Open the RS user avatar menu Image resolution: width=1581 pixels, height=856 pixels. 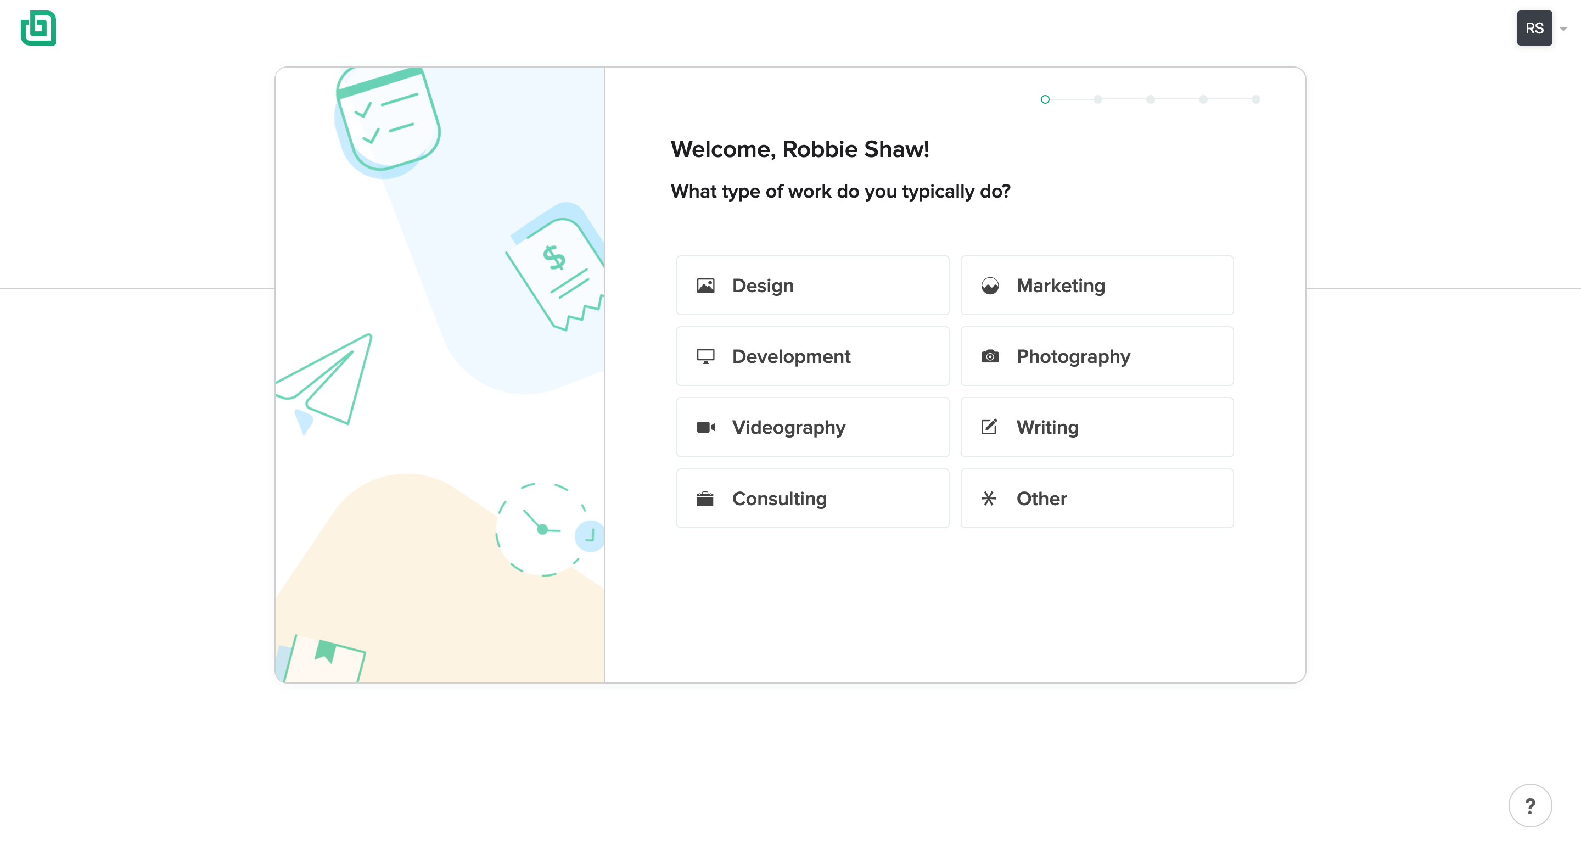(x=1534, y=28)
